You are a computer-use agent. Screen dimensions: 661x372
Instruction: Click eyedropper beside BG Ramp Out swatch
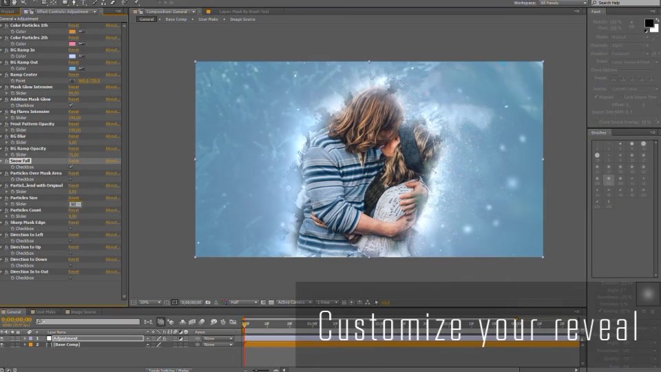(x=81, y=68)
